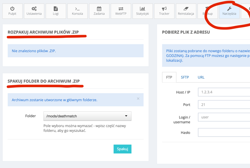250x168 pixels.
Task: Open WebFTP transfer arrows icon
Action: (x=121, y=9)
